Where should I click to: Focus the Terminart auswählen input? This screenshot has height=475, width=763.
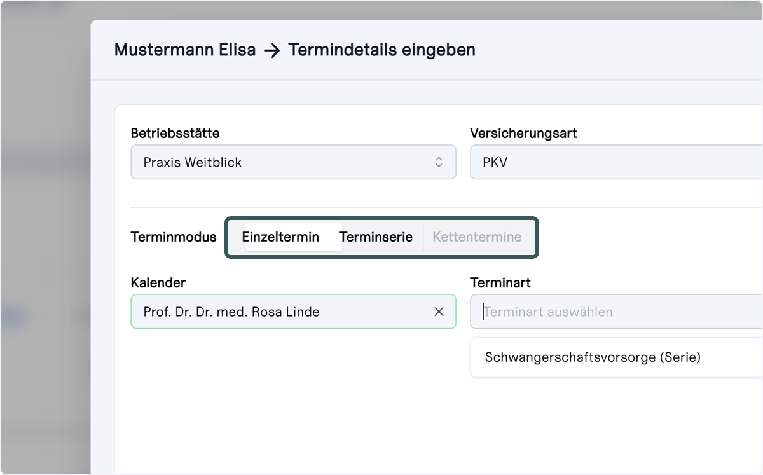tap(616, 312)
